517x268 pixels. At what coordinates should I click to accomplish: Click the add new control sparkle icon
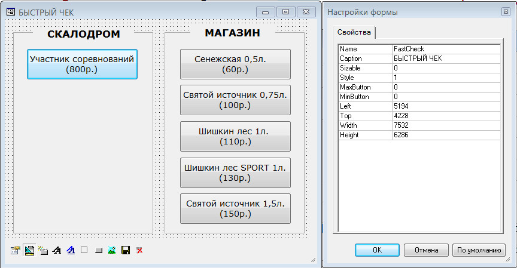(x=43, y=251)
